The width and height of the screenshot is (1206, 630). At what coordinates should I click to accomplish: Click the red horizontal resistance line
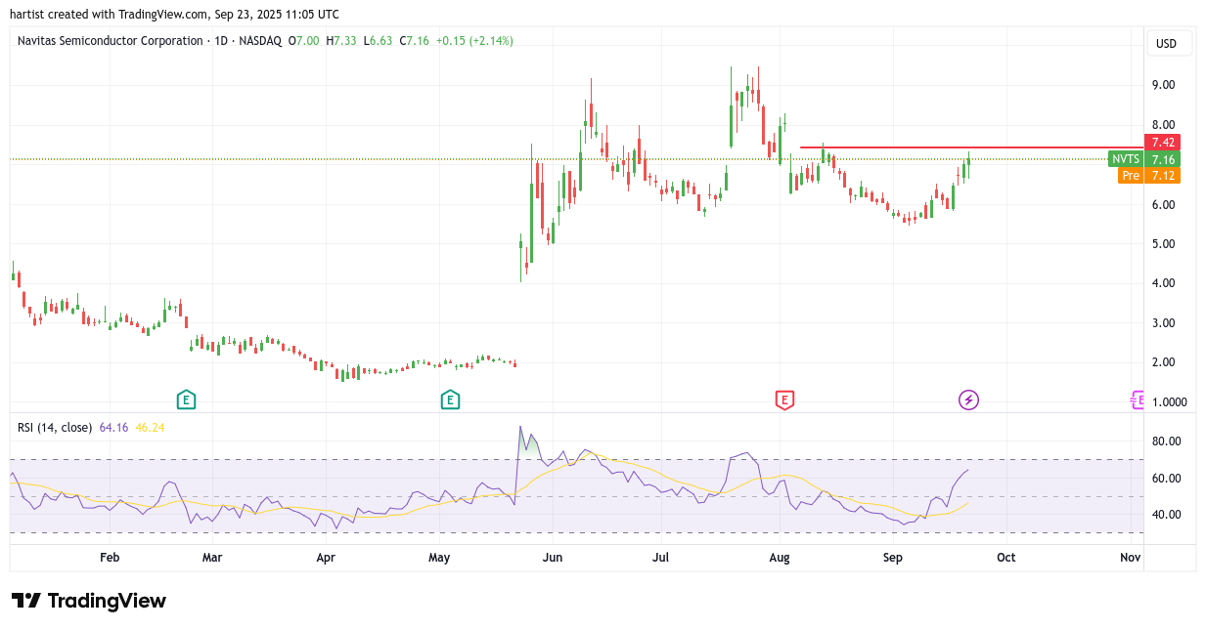[971, 147]
